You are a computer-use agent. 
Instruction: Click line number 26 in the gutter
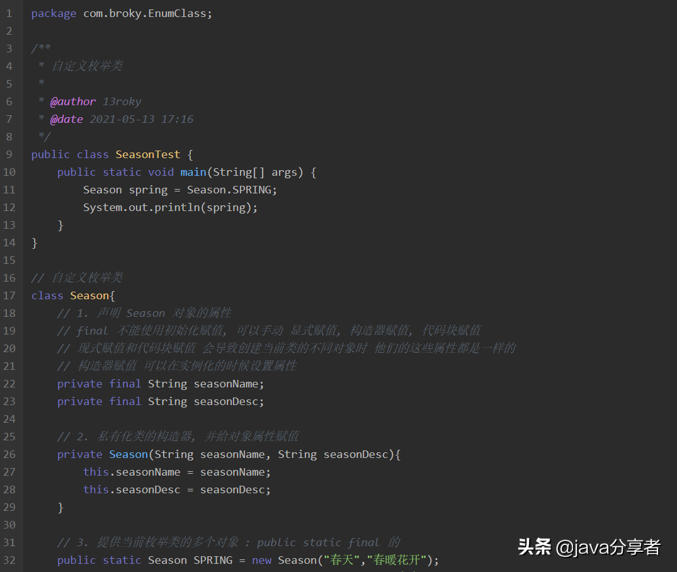[9, 454]
